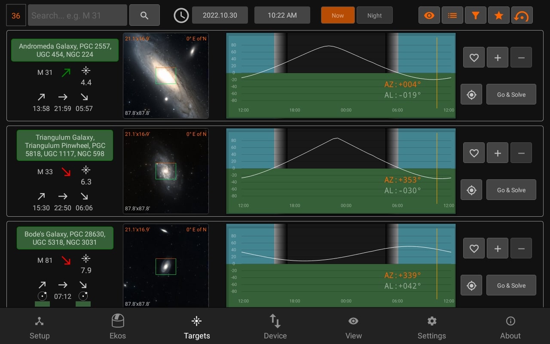Favorite M 31 with heart icon
550x344 pixels.
[474, 57]
